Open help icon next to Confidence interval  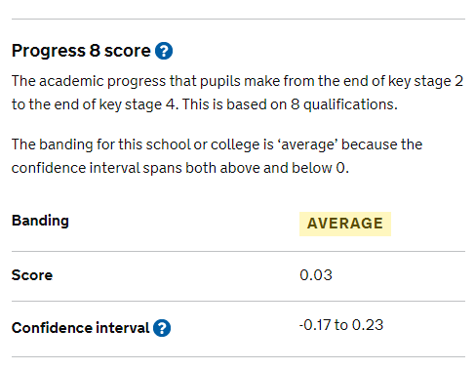[x=162, y=328]
